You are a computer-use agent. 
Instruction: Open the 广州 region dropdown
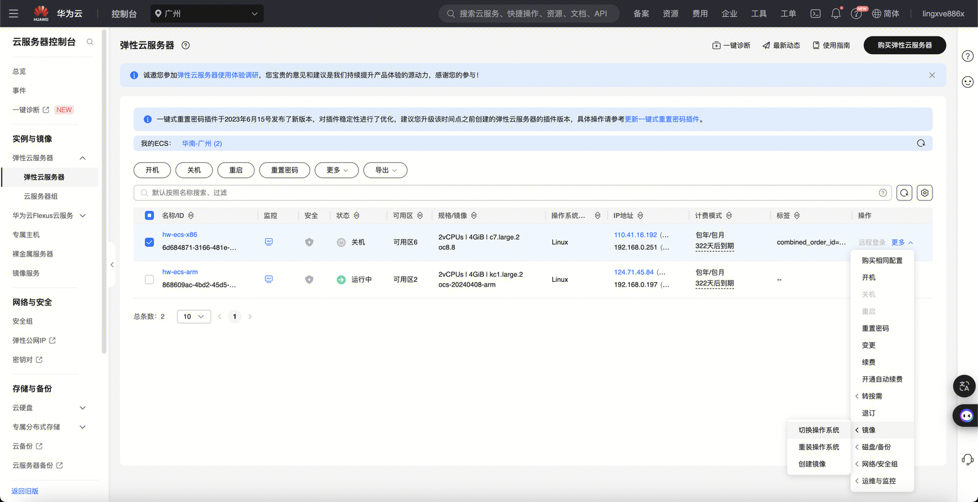pos(207,14)
